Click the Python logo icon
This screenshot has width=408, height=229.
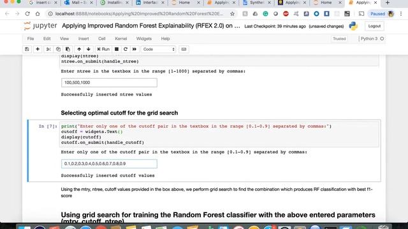click(353, 26)
